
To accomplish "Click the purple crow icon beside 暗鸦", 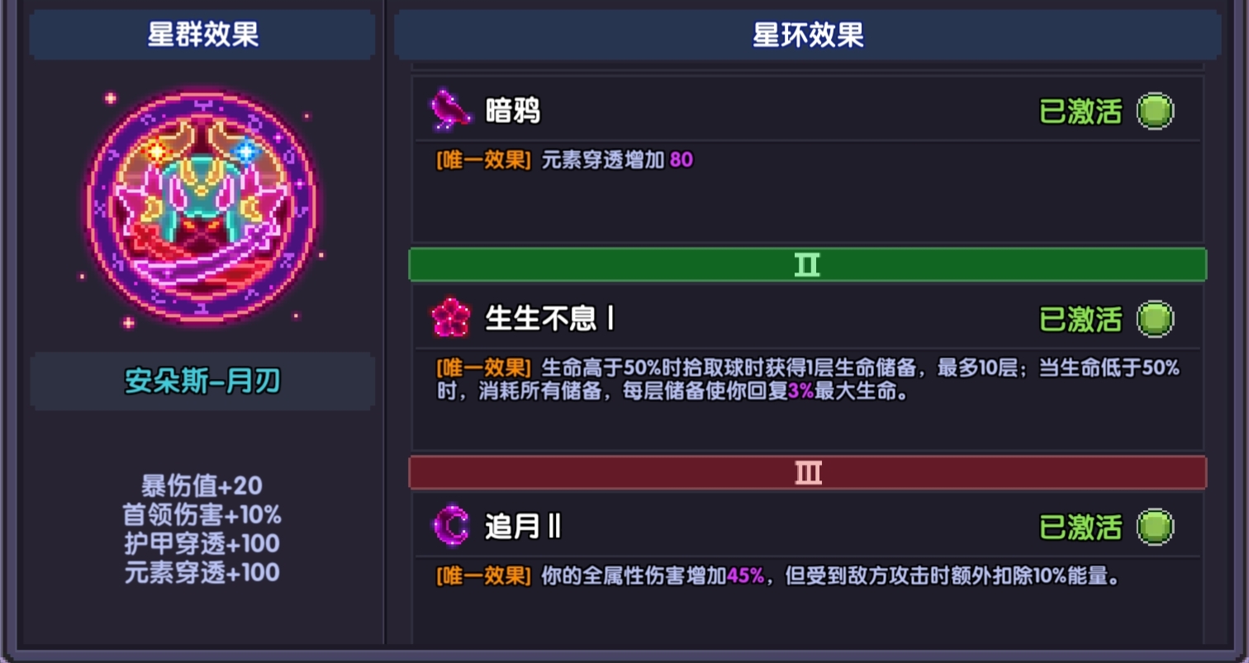I will tap(451, 111).
